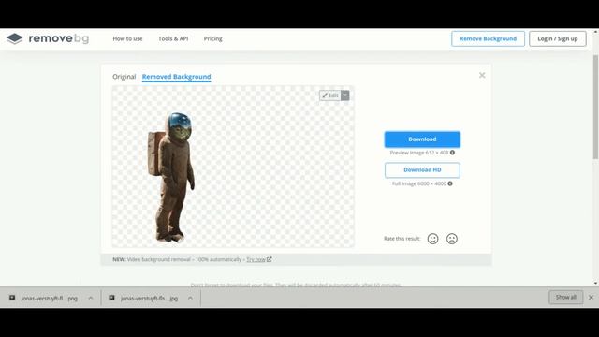Click the Download HD button
The width and height of the screenshot is (599, 337).
tap(422, 170)
